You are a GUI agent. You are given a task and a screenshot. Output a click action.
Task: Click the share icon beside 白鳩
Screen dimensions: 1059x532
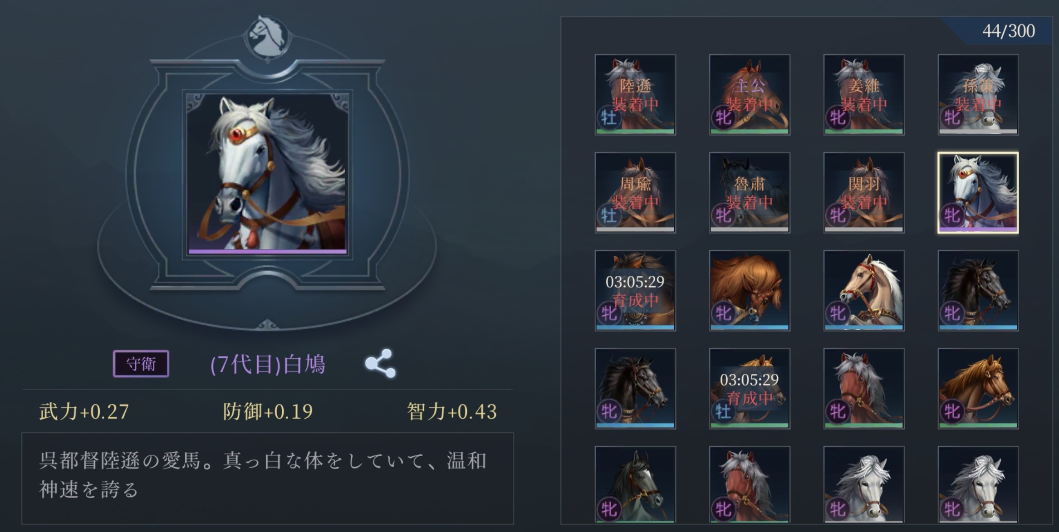(380, 363)
